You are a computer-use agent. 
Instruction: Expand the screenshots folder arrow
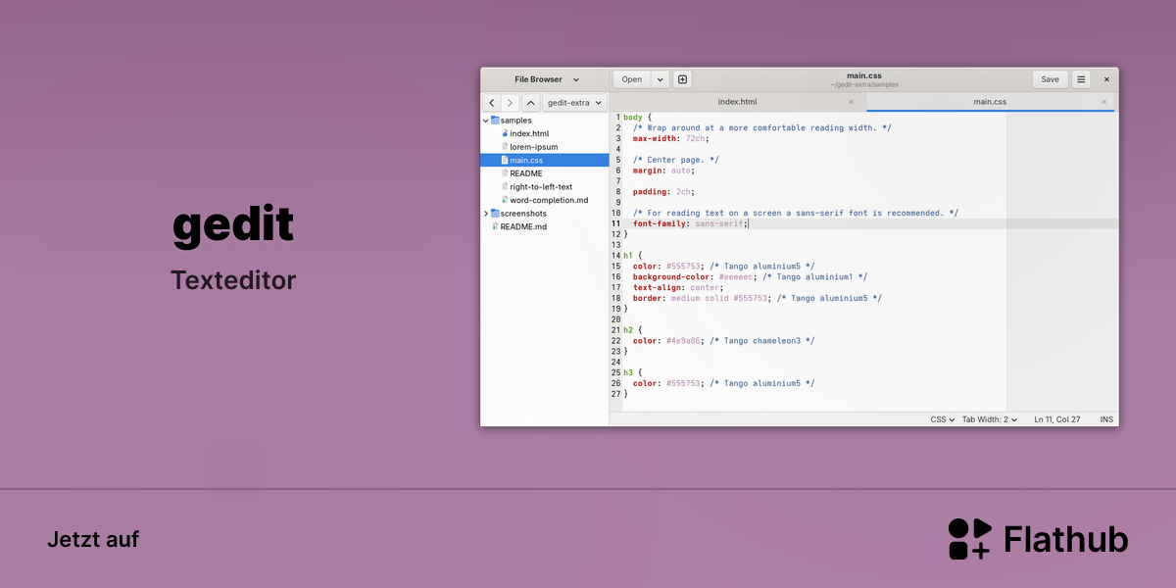(485, 214)
